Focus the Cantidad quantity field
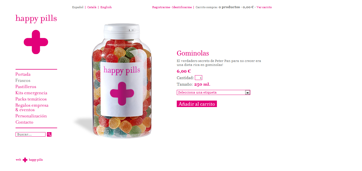Viewport: 362px width, 171px height. coord(199,78)
